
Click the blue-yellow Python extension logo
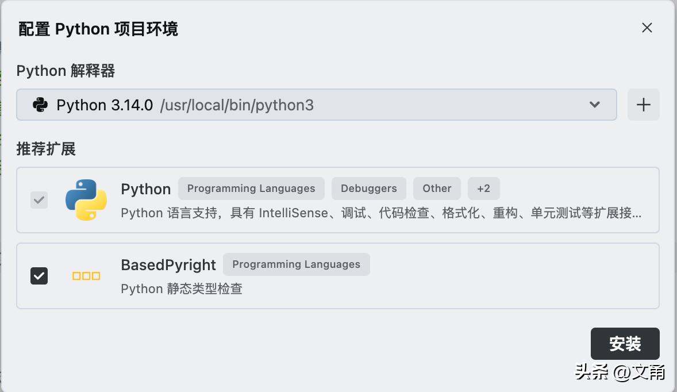pos(86,200)
